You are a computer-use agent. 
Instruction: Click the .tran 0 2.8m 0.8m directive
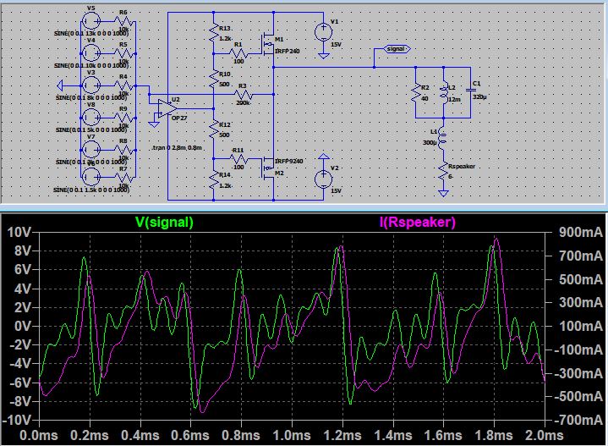point(177,148)
